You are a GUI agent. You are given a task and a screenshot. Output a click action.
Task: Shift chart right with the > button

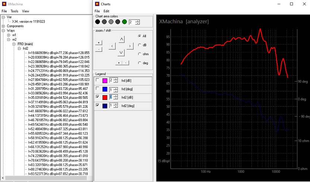(130, 46)
